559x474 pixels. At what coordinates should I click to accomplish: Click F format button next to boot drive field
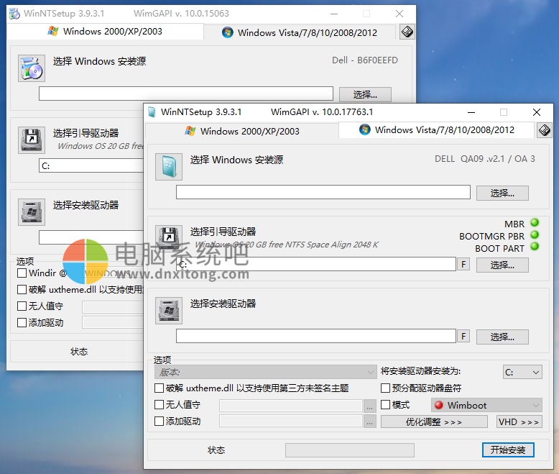point(463,265)
